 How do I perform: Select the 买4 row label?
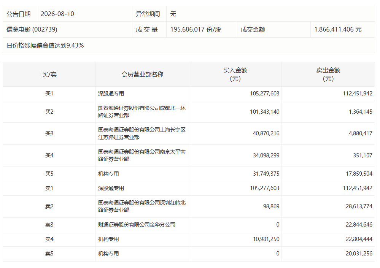49,155
